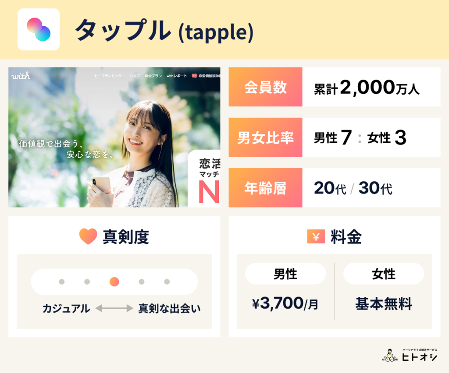This screenshot has width=449, height=373.
Task: Click the tapple app logo icon
Action: point(39,29)
